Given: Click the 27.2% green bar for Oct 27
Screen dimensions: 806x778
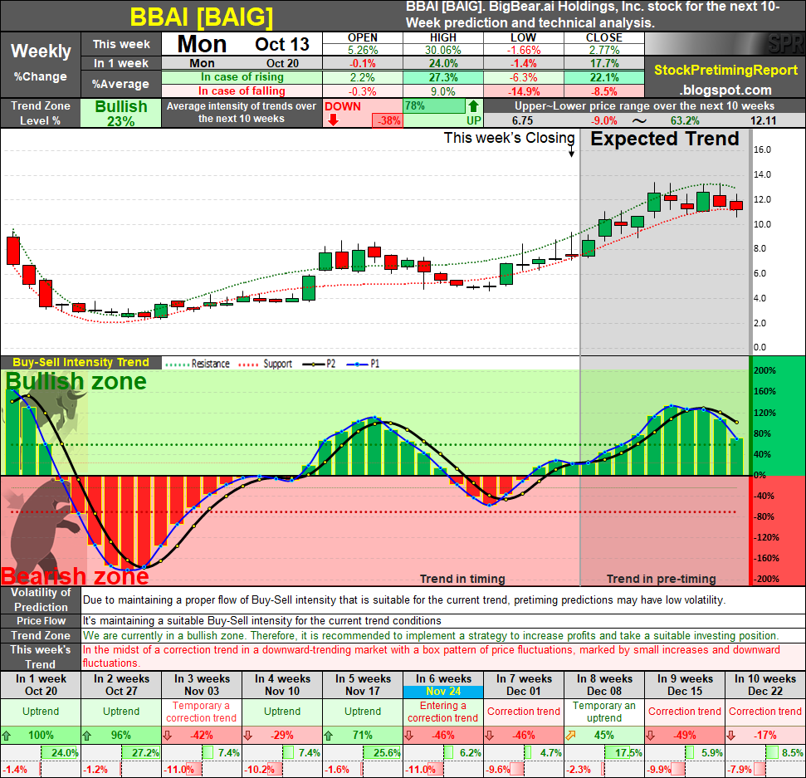Looking at the screenshot, I should pyautogui.click(x=141, y=753).
